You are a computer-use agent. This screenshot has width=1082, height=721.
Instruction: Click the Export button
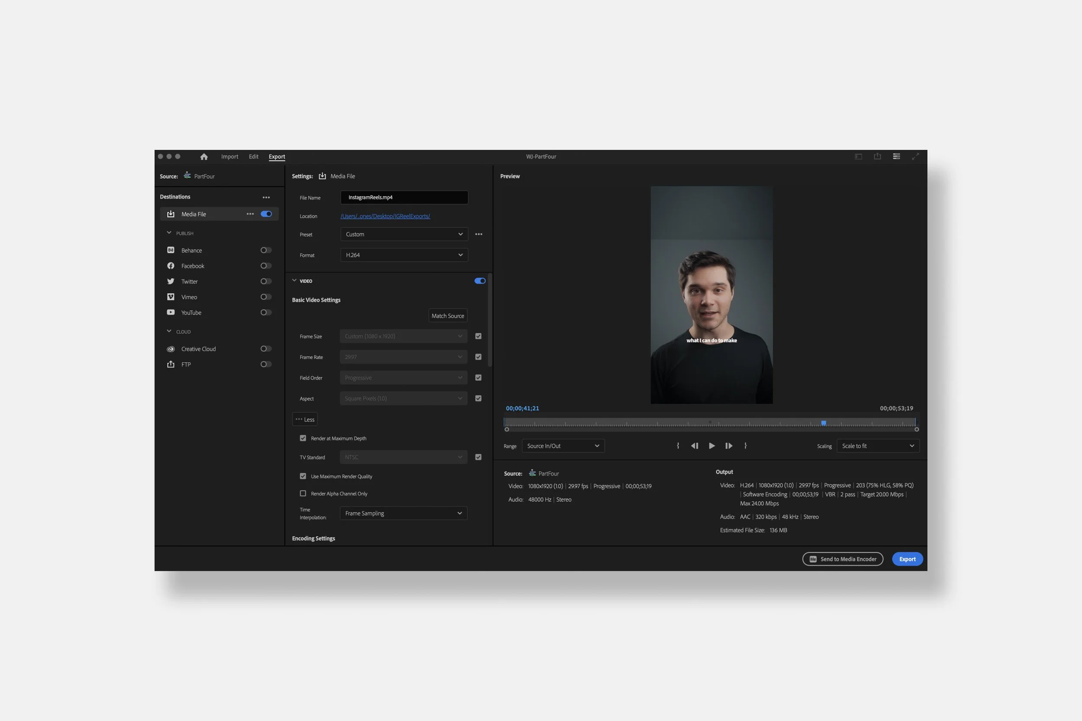click(x=906, y=559)
